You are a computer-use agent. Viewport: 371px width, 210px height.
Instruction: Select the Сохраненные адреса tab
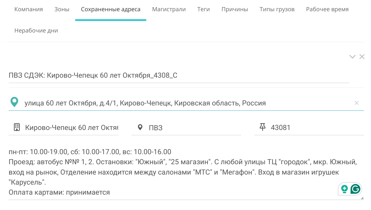111,9
